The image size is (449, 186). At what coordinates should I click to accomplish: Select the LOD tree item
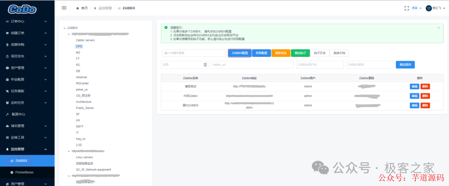(x=79, y=145)
